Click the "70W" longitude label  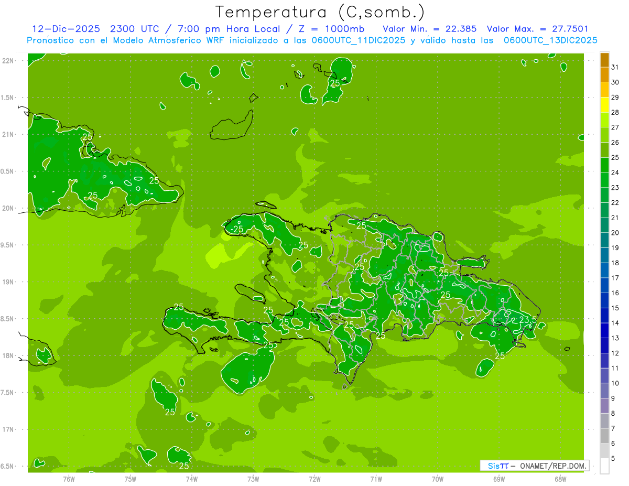pyautogui.click(x=438, y=479)
